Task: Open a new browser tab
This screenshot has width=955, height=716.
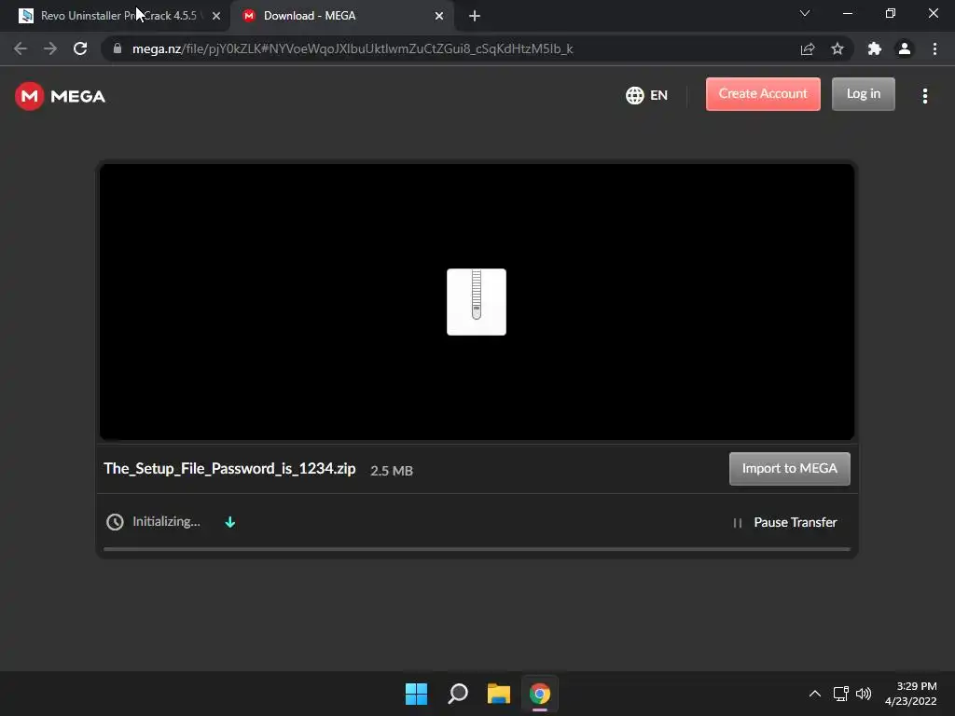Action: (475, 16)
